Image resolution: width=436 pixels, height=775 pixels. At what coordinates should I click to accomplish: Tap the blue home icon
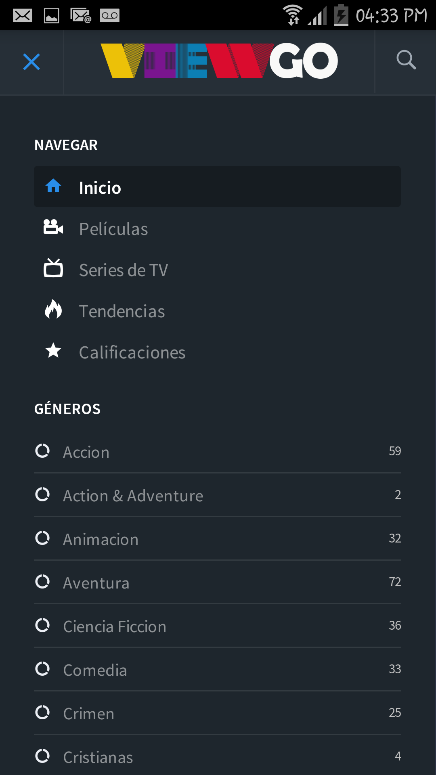53,186
